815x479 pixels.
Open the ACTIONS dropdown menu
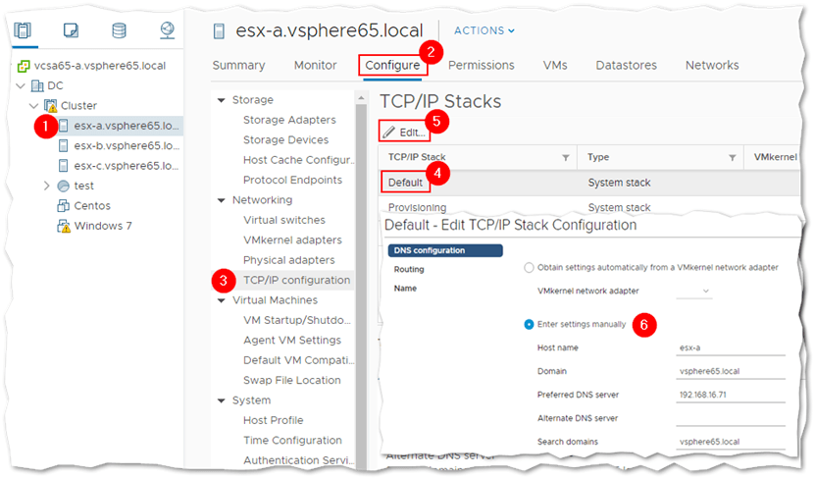tap(484, 30)
